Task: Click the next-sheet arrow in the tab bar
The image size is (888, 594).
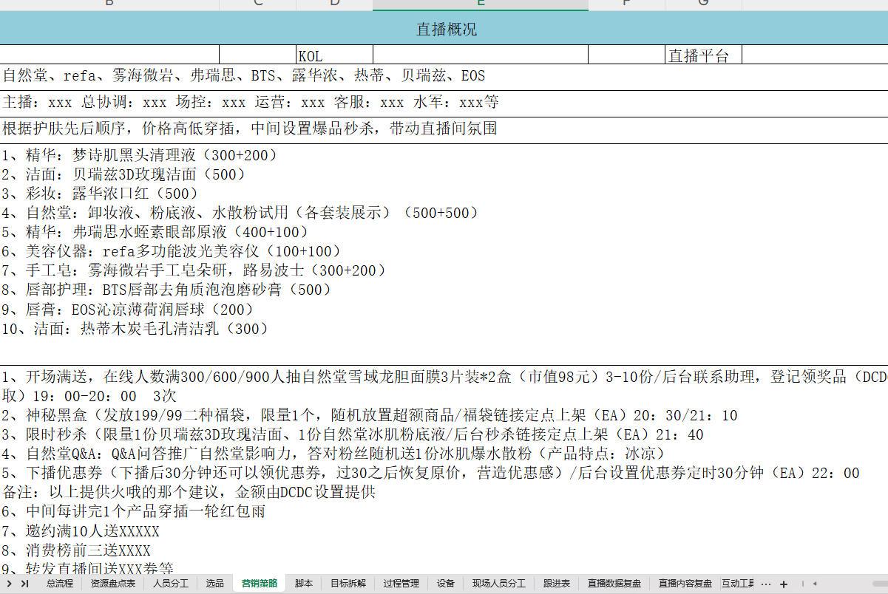Action: 10,584
